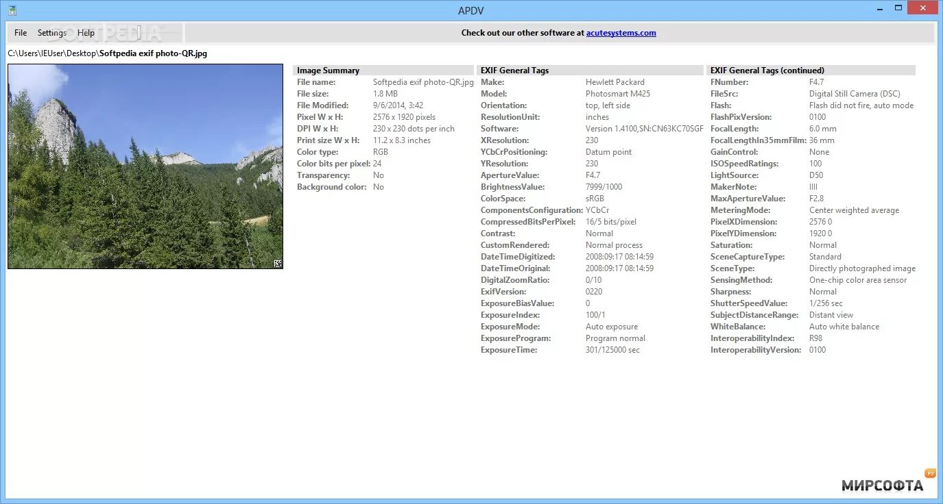Select the Digital Still Camera (DSC) value
The width and height of the screenshot is (943, 504).
(855, 94)
